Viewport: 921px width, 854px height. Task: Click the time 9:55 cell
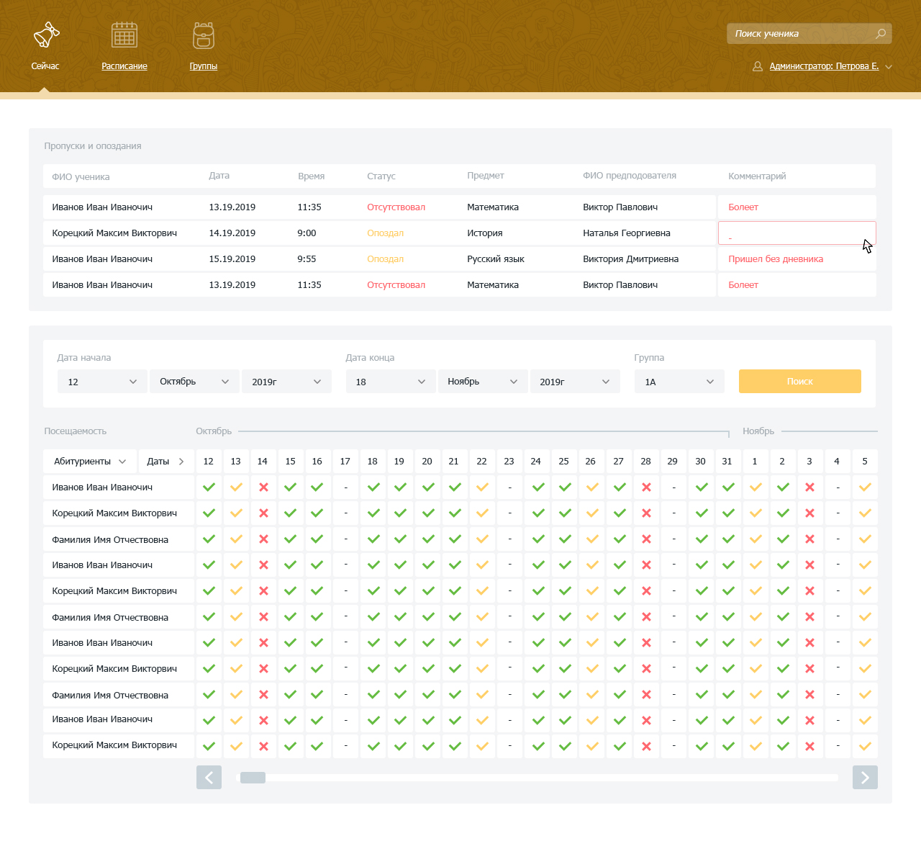(x=307, y=259)
